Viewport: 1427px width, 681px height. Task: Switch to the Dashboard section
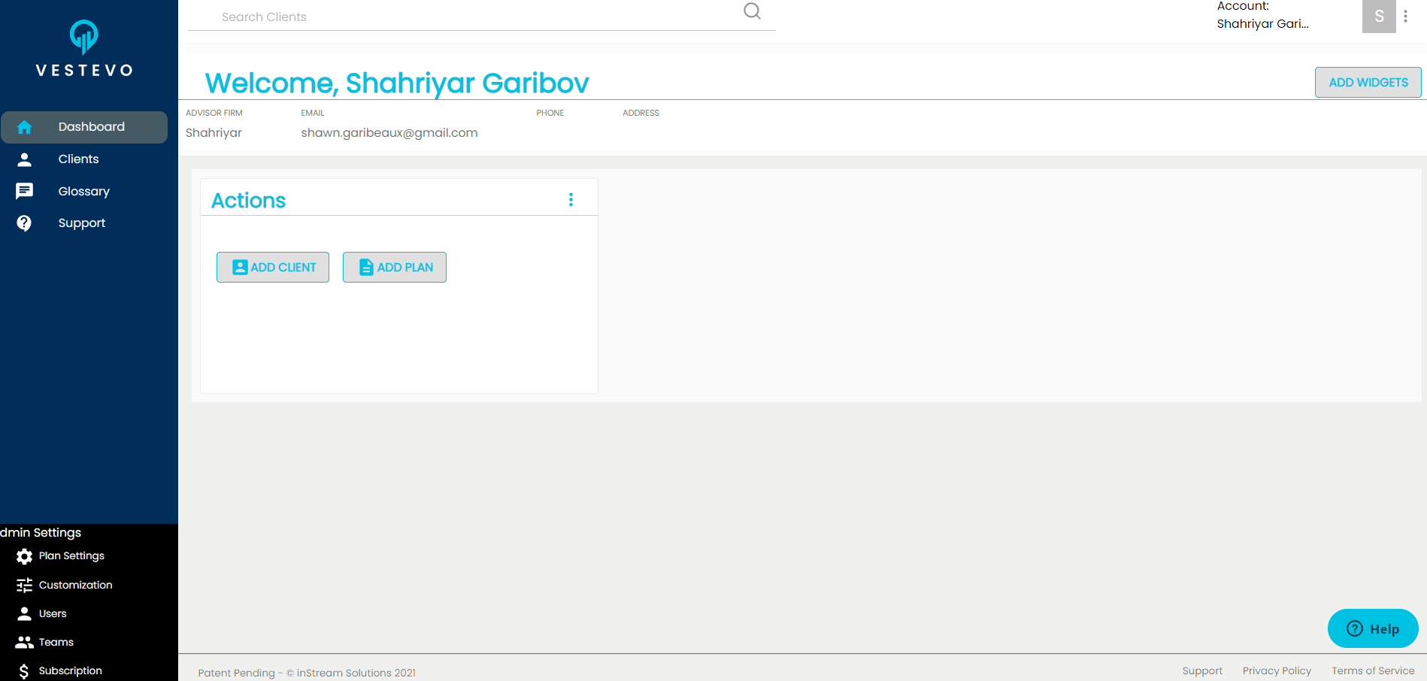[x=91, y=126]
